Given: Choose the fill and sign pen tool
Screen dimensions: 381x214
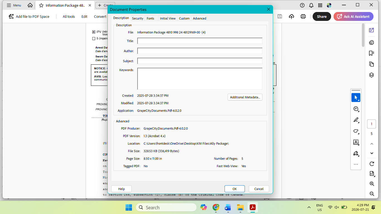Looking at the screenshot, I should pyautogui.click(x=356, y=153).
